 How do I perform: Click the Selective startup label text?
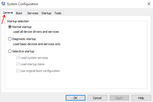pos(23,51)
